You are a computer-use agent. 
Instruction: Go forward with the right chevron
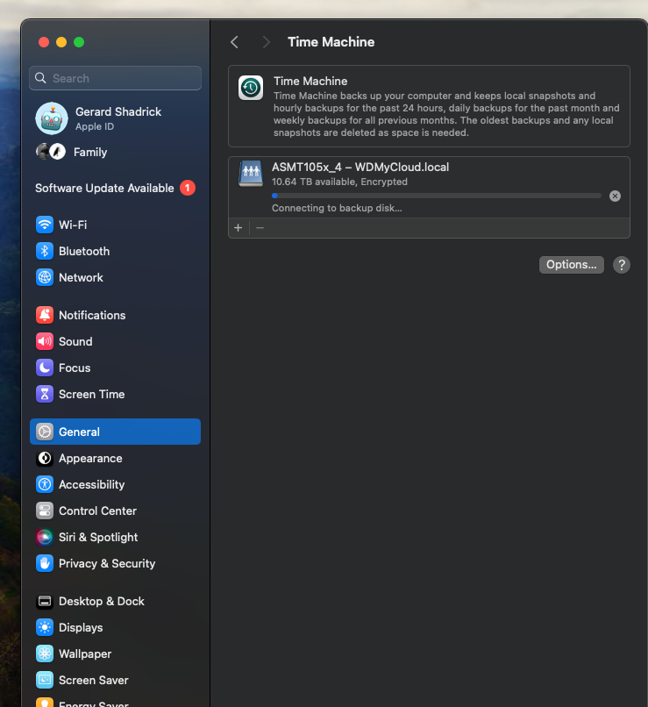coord(266,42)
